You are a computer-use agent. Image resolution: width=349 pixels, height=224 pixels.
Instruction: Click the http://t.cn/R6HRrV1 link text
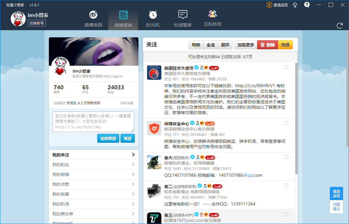[255, 86]
